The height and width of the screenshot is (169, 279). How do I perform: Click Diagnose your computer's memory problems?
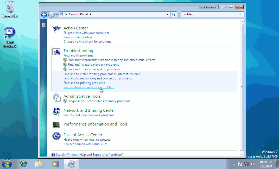click(x=99, y=101)
